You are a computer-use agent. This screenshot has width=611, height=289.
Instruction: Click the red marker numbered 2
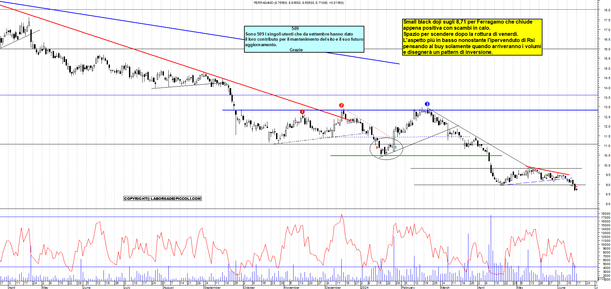coord(341,105)
